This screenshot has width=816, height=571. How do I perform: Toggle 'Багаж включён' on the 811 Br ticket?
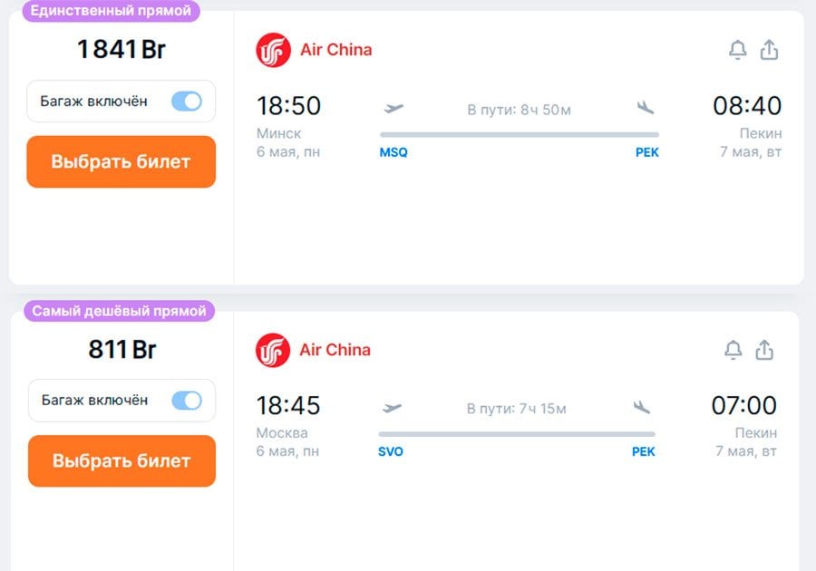(x=187, y=401)
